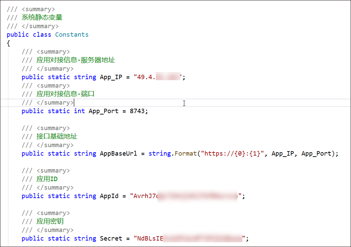Click the 系统静态变量 comment text
351x247 pixels.
pos(42,18)
